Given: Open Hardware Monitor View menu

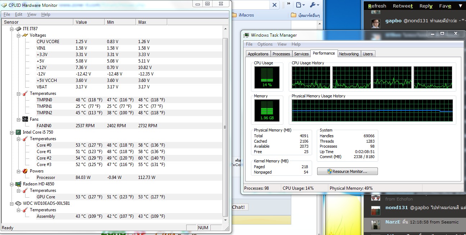Looking at the screenshot, I should point(32,14).
